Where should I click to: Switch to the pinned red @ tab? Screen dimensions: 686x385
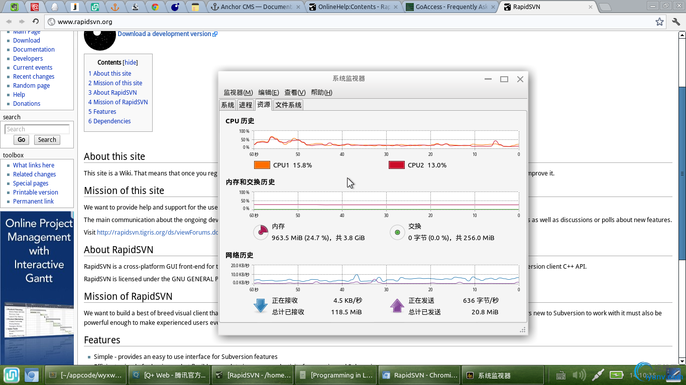35,7
